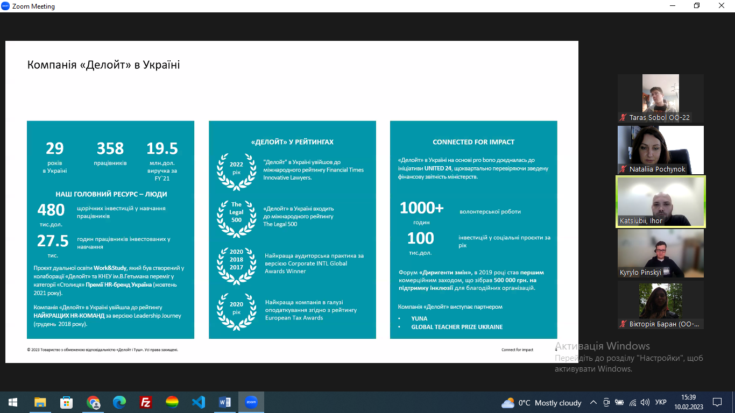Open the Windows Start menu

pos(13,402)
